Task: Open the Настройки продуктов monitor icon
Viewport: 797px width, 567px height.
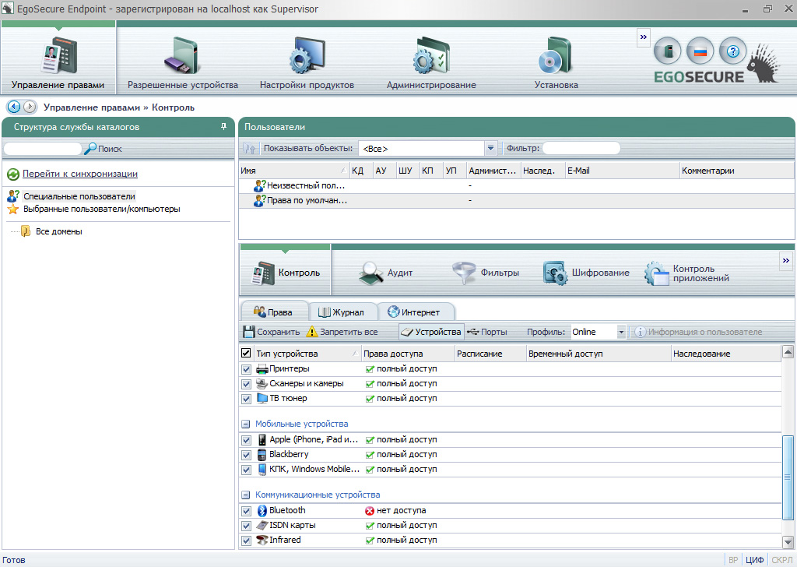Action: coord(307,58)
